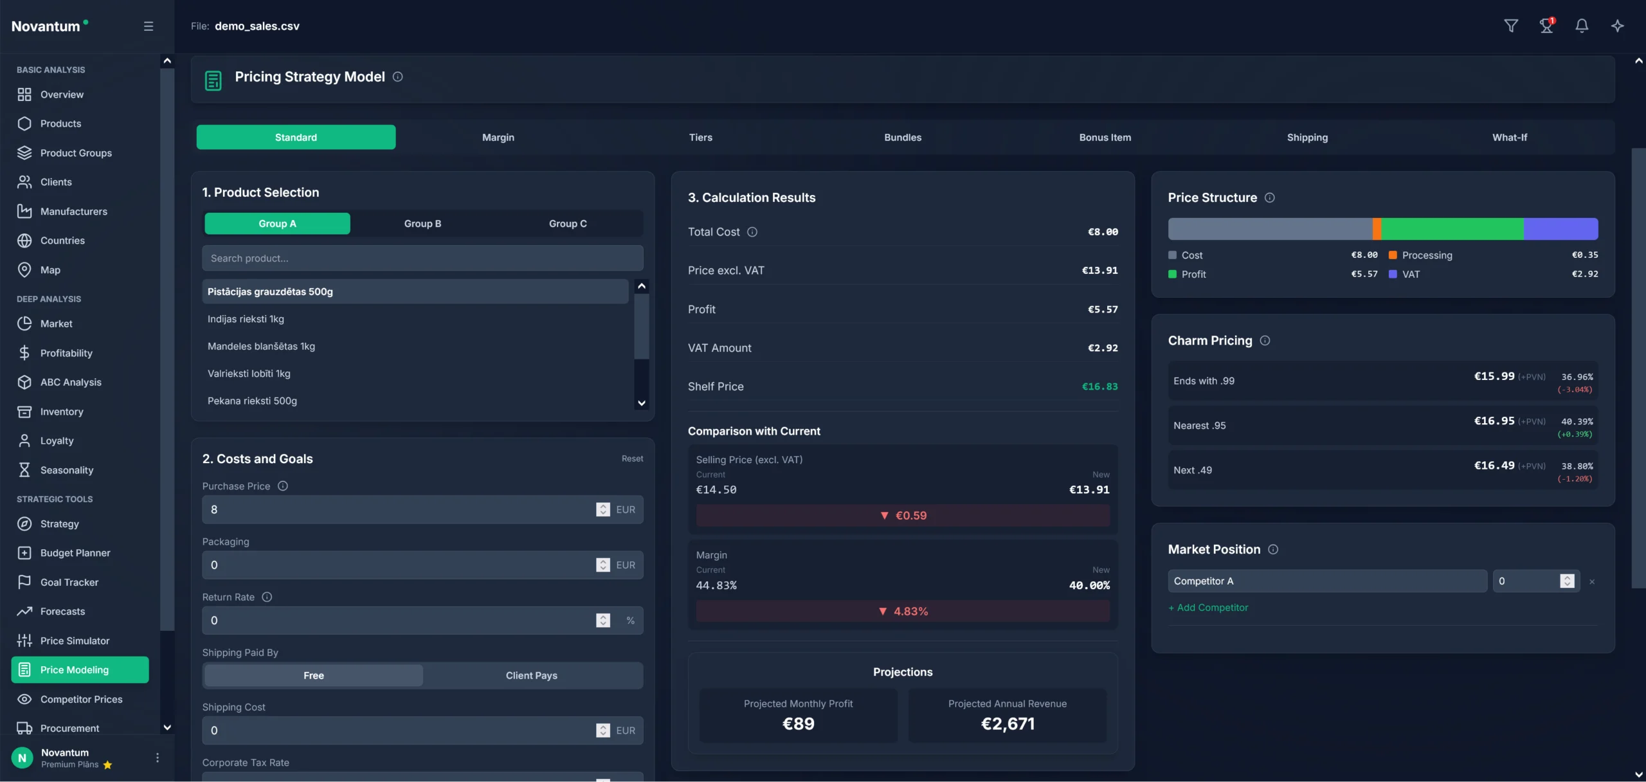Open the What-If tab
Screen dimensions: 1646x782
1510,137
